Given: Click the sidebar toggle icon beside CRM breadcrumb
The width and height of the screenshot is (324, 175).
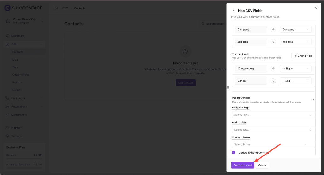Looking at the screenshot, I should [56, 8].
